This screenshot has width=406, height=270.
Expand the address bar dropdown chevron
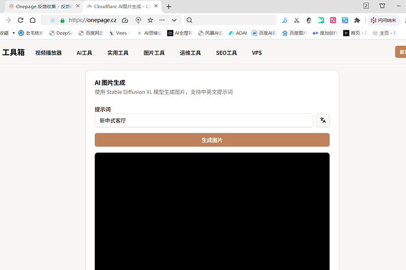174,20
